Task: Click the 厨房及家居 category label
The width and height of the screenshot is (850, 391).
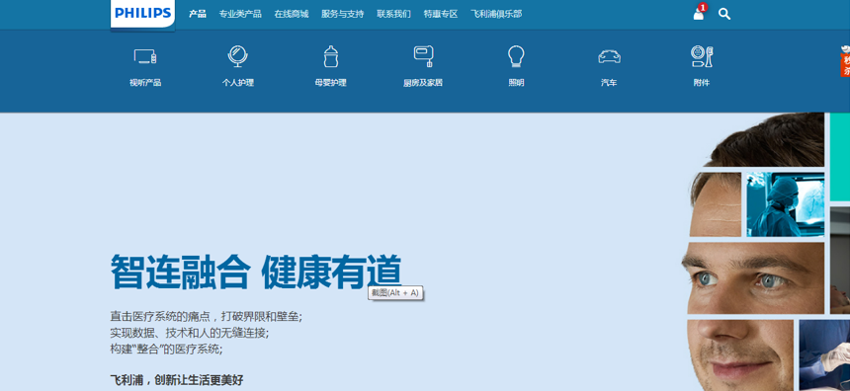Action: (423, 83)
